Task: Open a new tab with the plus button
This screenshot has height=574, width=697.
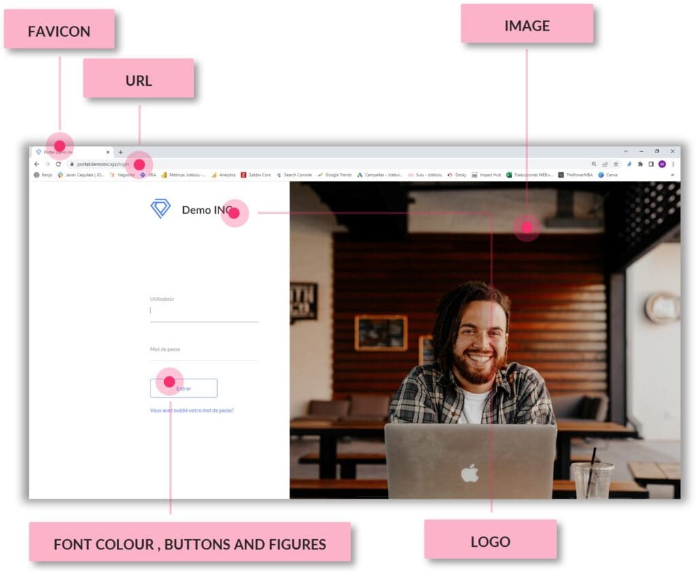Action: click(120, 152)
